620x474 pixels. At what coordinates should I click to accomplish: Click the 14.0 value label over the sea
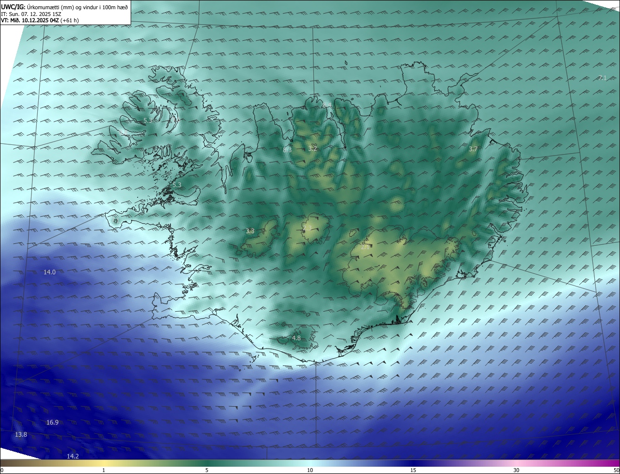(x=49, y=272)
